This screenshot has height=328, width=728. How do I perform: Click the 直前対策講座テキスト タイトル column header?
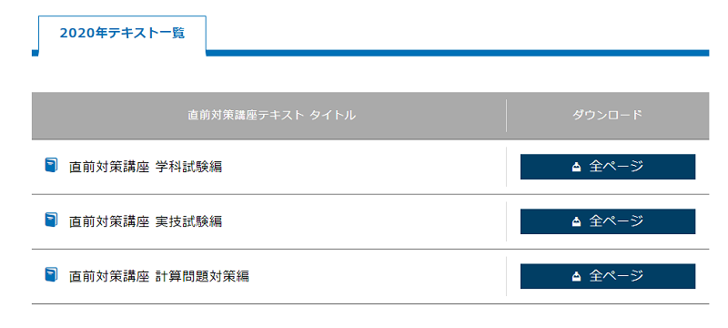click(x=272, y=115)
